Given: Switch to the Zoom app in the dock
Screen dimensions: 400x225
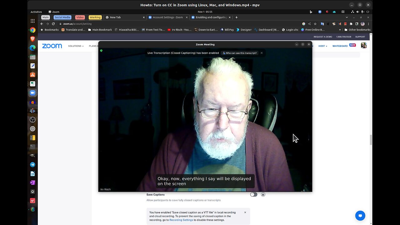Looking at the screenshot, I should pos(32,93).
